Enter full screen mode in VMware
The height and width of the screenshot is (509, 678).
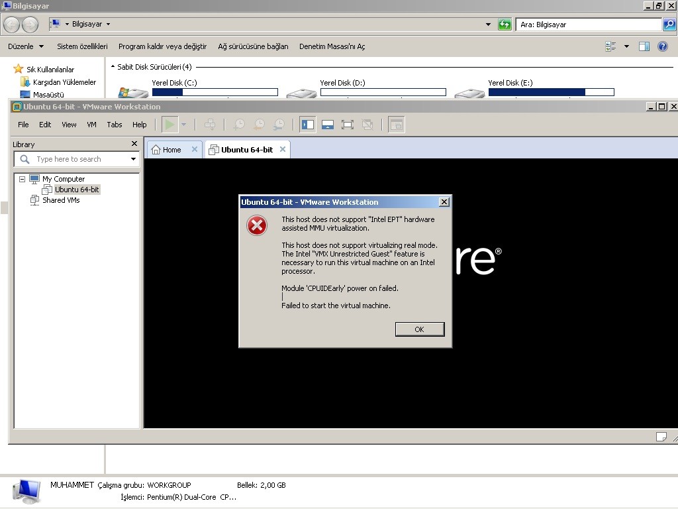click(347, 125)
